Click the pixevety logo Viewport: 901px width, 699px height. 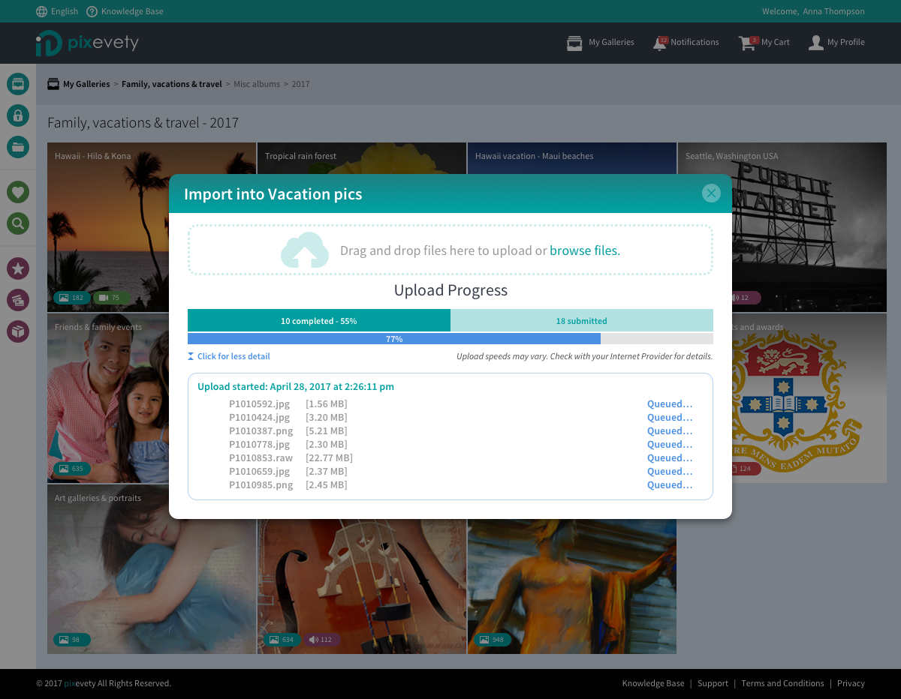[87, 43]
